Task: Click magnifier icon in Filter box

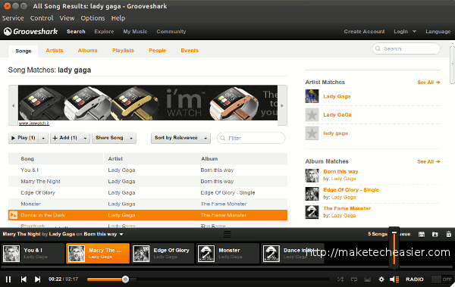Action: coord(222,138)
